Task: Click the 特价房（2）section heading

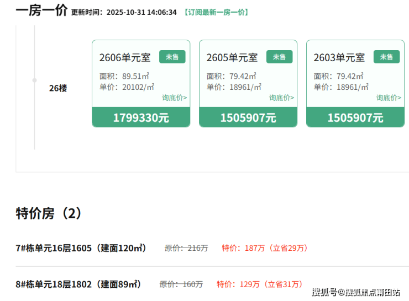Action: (49, 214)
